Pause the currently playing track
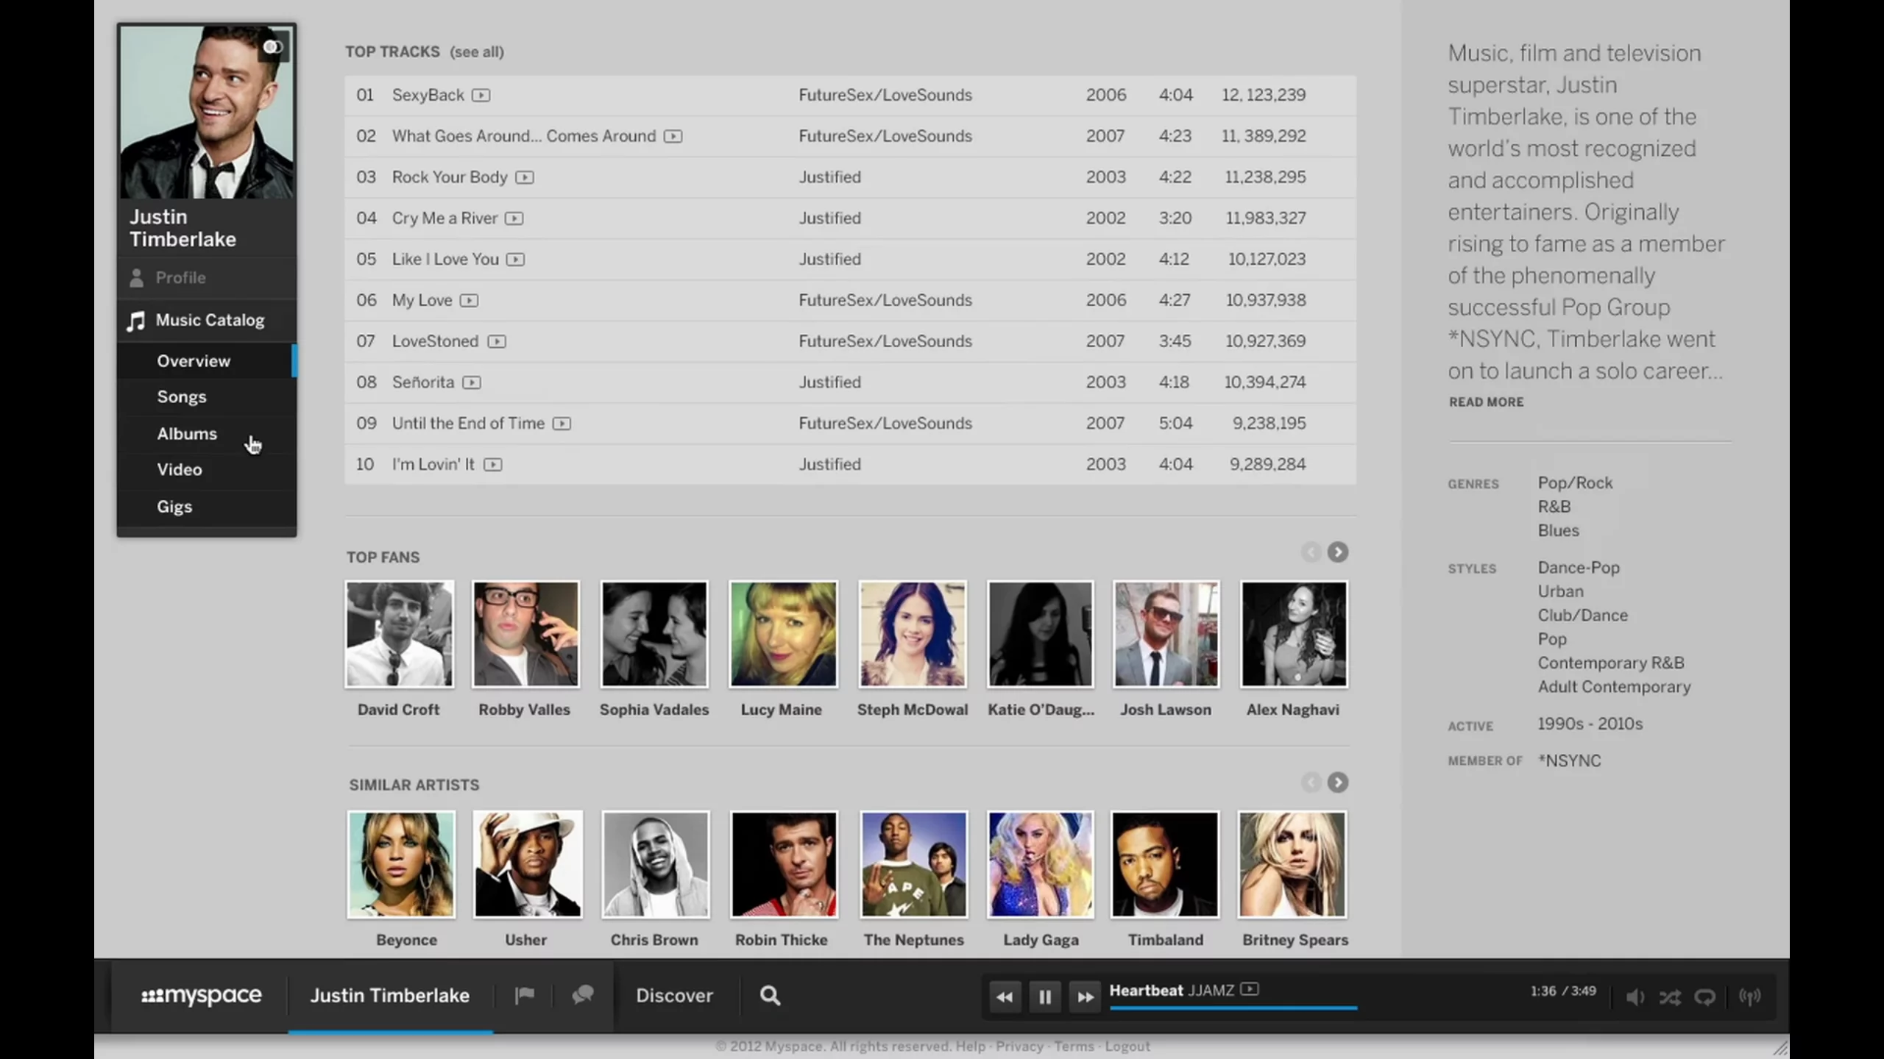 pos(1045,996)
